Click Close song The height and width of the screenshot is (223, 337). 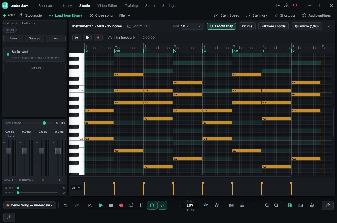[101, 15]
